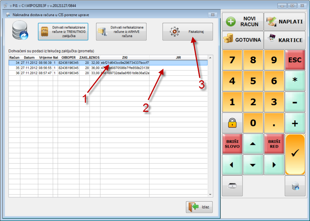Close the Naknadna dostava računa dialog

pos(212,14)
